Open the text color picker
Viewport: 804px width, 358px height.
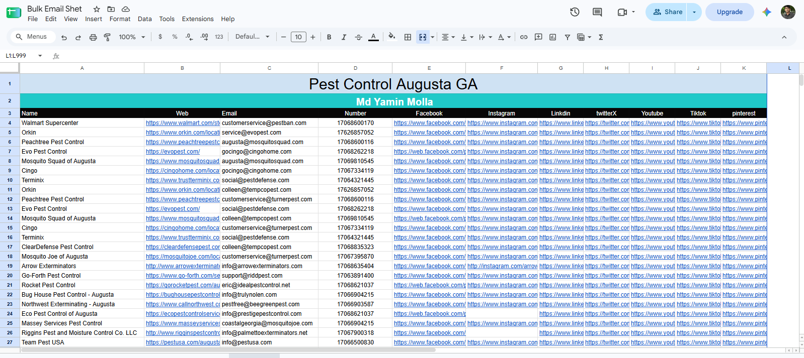[x=373, y=37]
